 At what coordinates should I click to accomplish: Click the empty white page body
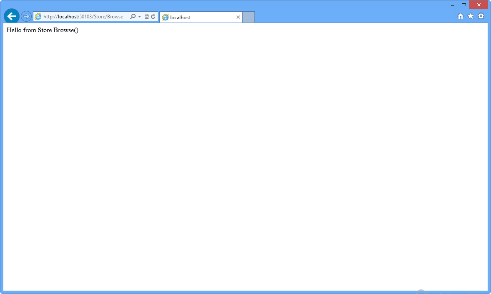245,167
